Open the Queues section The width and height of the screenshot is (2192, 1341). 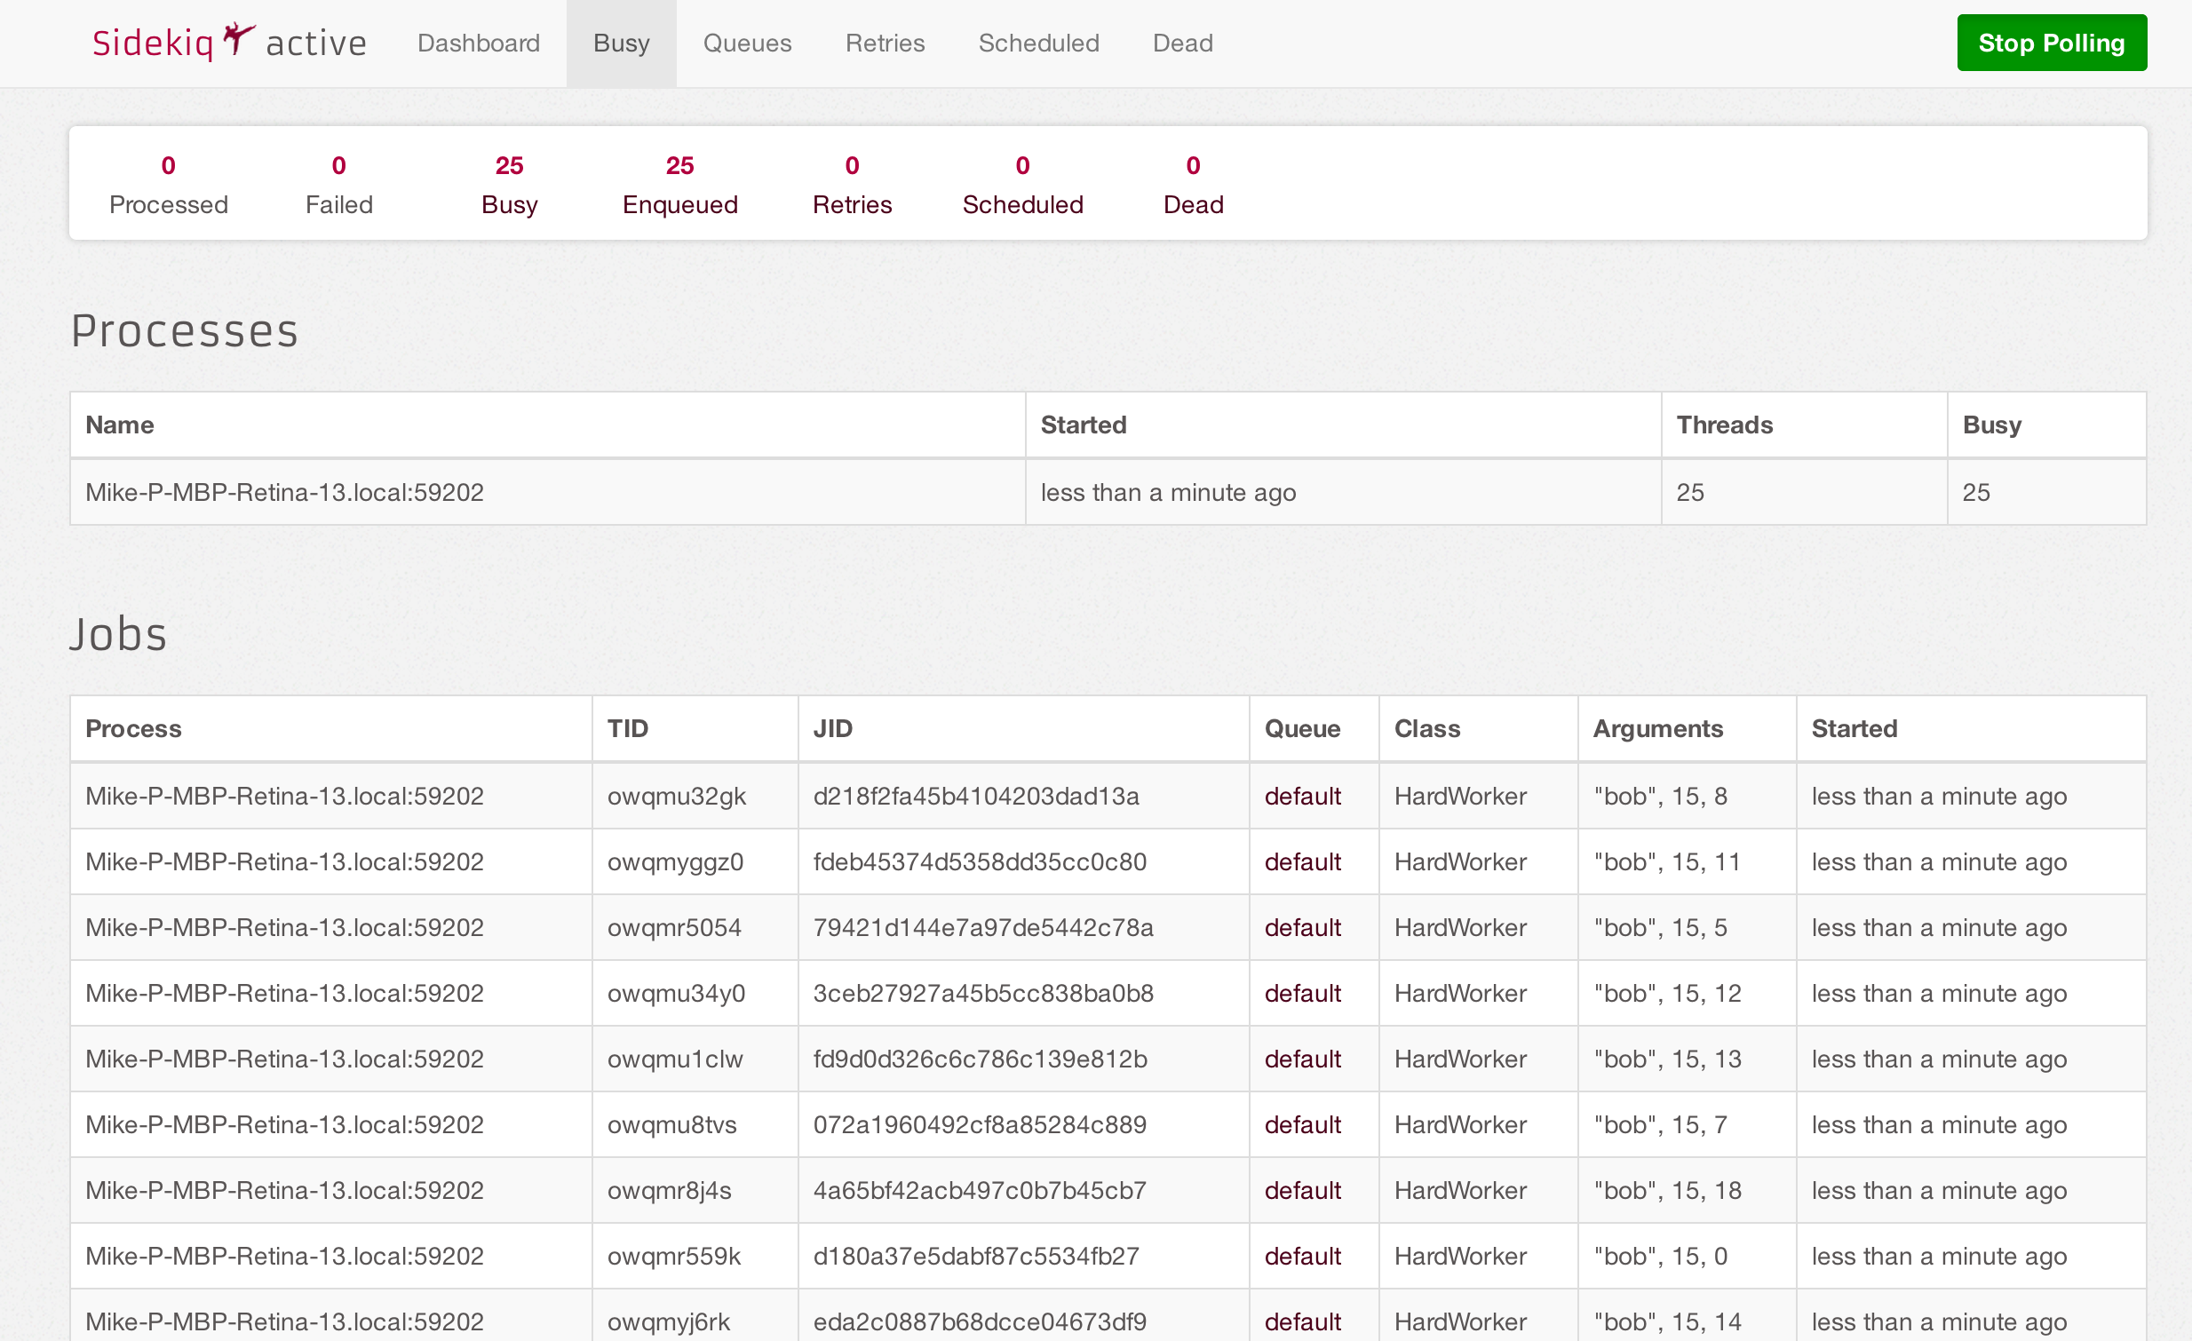pos(747,44)
